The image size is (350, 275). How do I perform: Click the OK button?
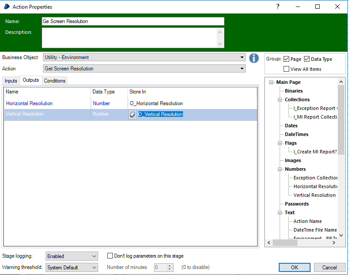coord(294,267)
